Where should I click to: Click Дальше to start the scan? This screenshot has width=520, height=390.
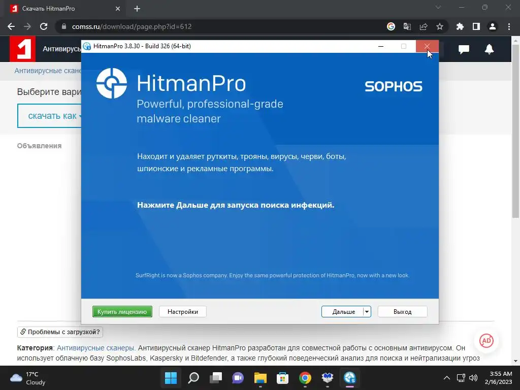pyautogui.click(x=343, y=311)
